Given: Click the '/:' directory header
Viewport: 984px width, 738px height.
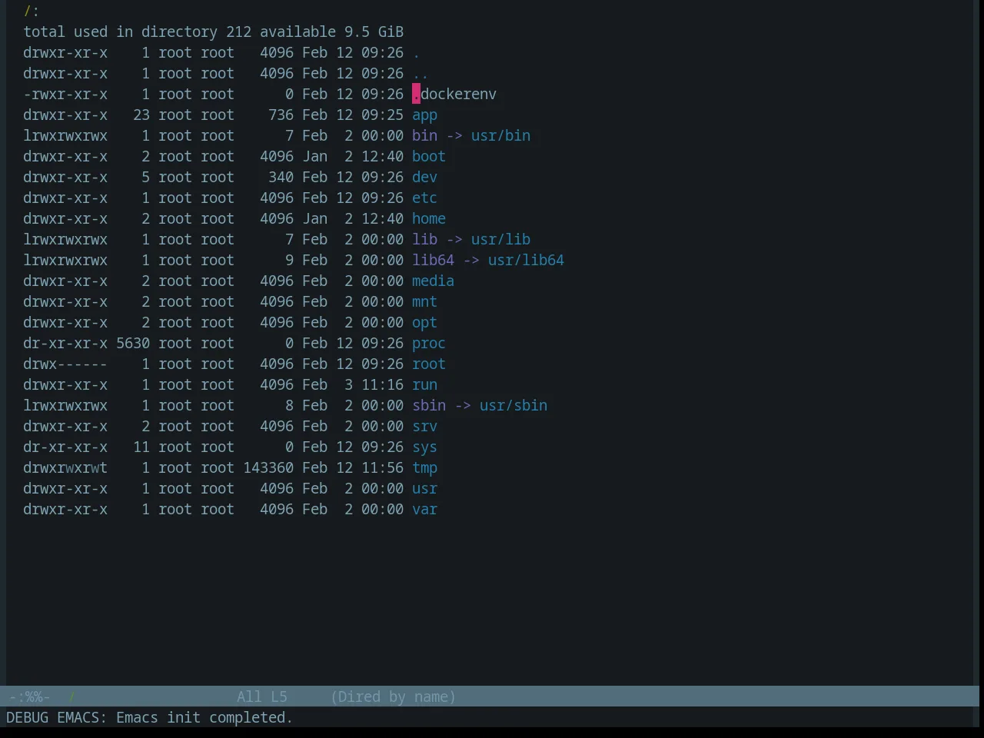Looking at the screenshot, I should (32, 12).
